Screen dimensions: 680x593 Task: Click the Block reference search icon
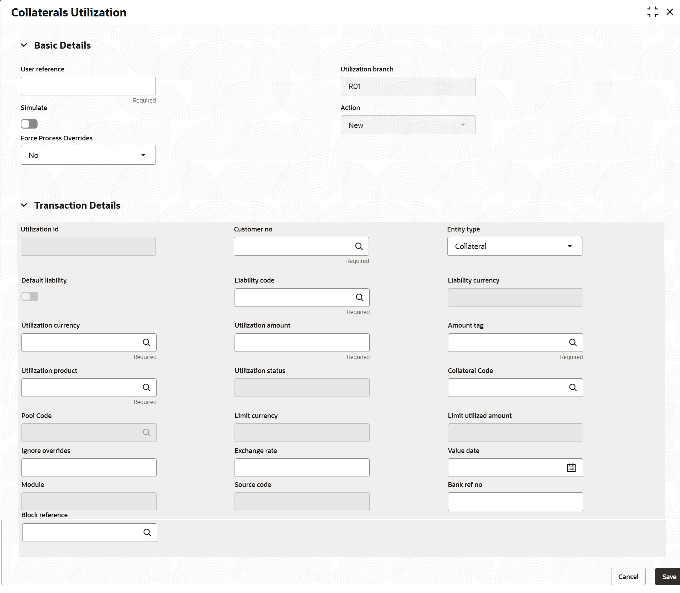coord(147,532)
